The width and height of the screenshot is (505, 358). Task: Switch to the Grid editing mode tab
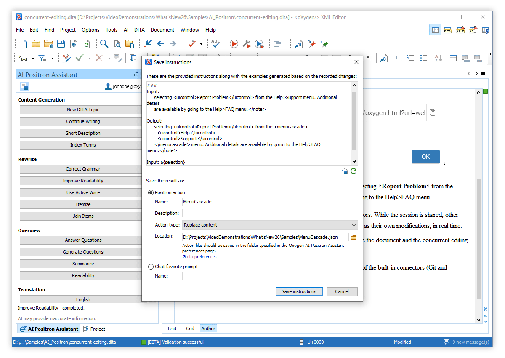tap(190, 329)
